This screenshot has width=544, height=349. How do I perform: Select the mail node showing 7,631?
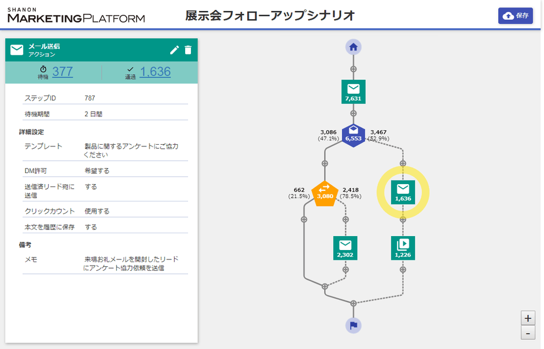pos(354,91)
